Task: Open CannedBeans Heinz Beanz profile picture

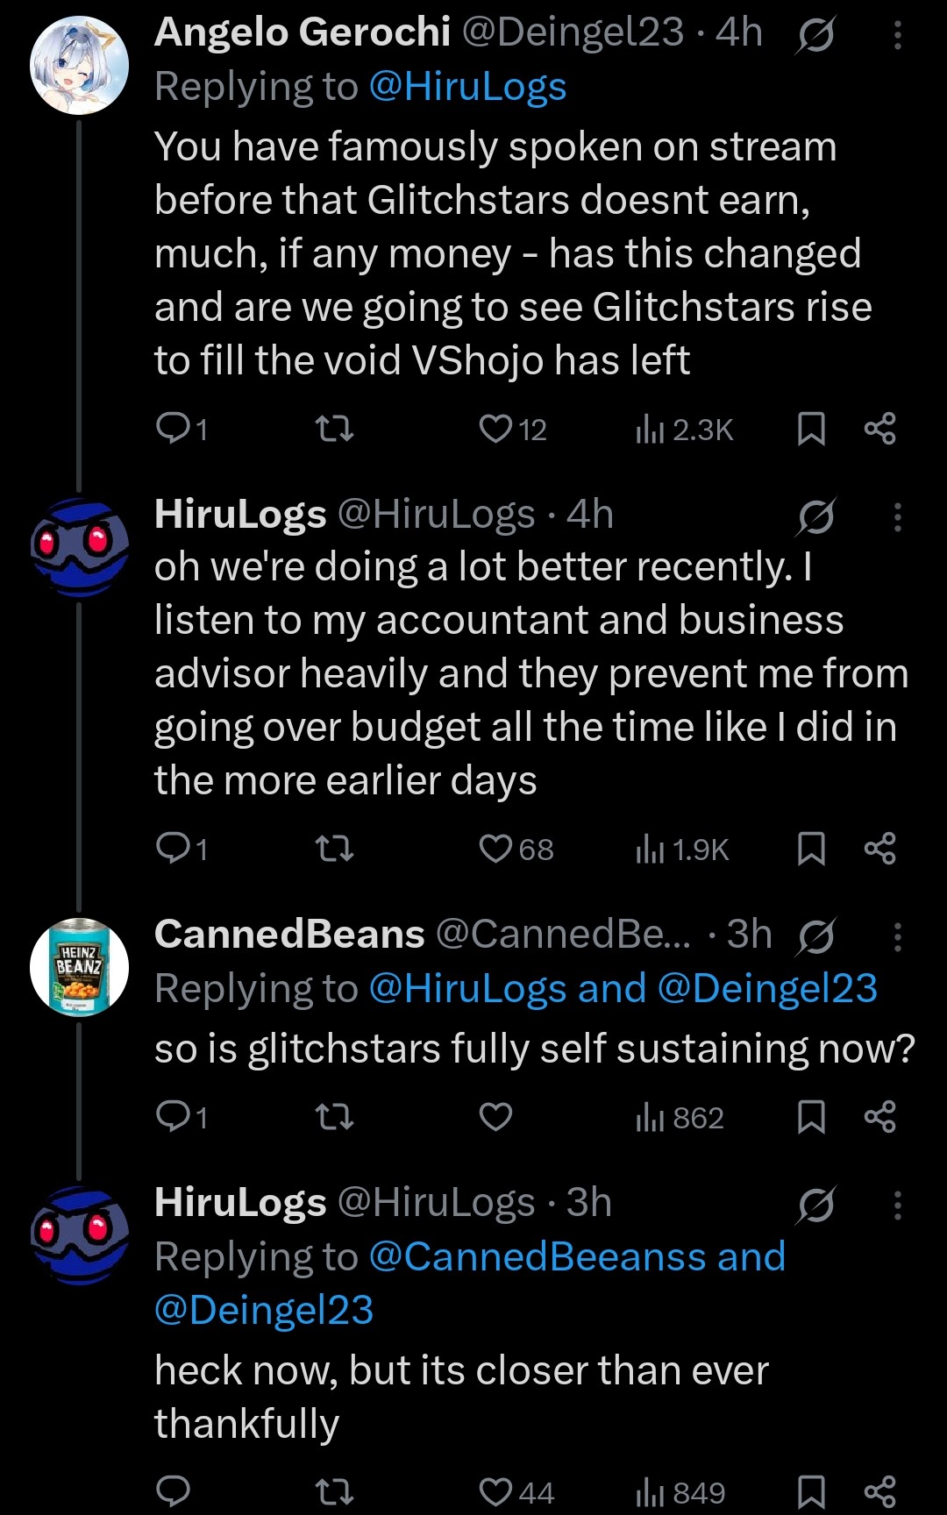Action: [x=79, y=967]
